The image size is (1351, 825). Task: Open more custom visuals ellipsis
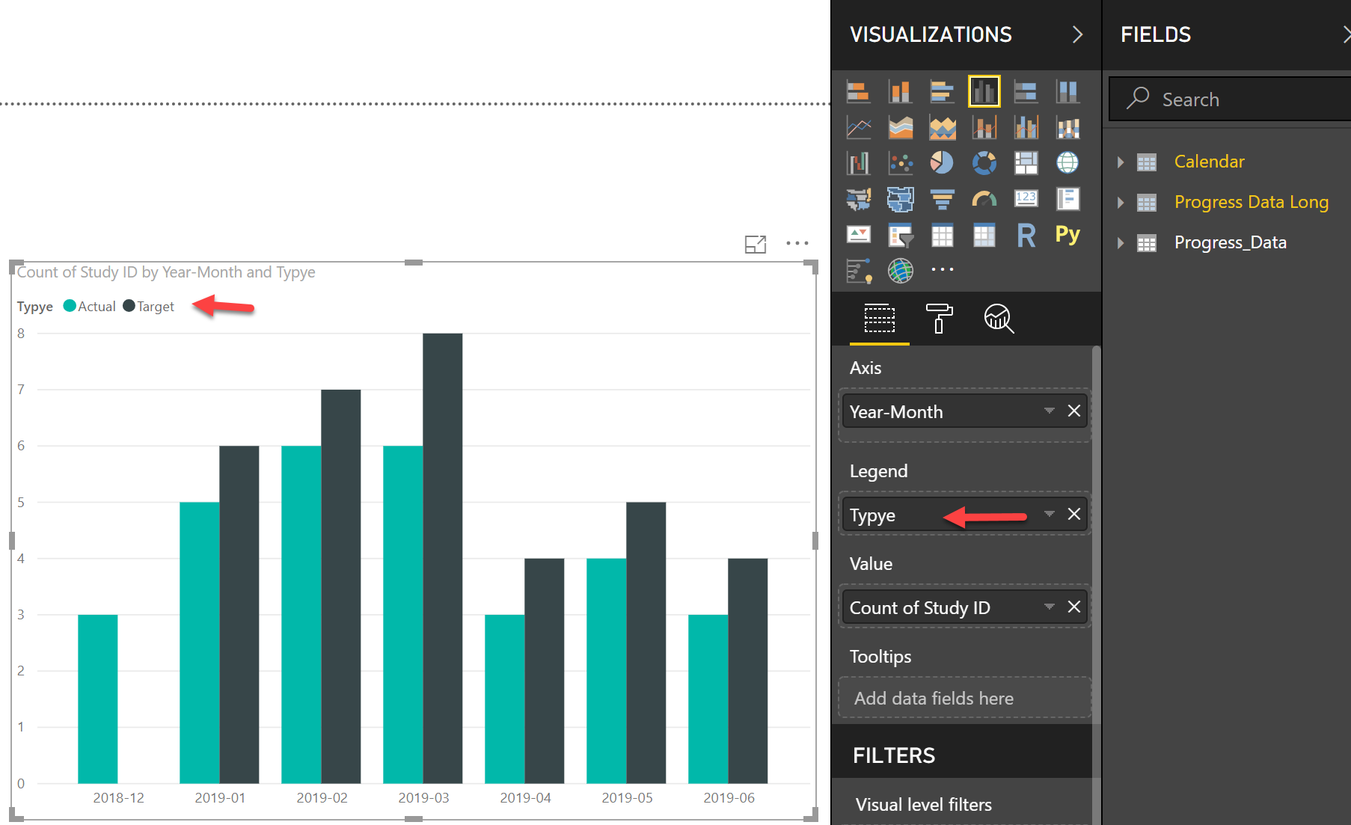click(x=942, y=269)
